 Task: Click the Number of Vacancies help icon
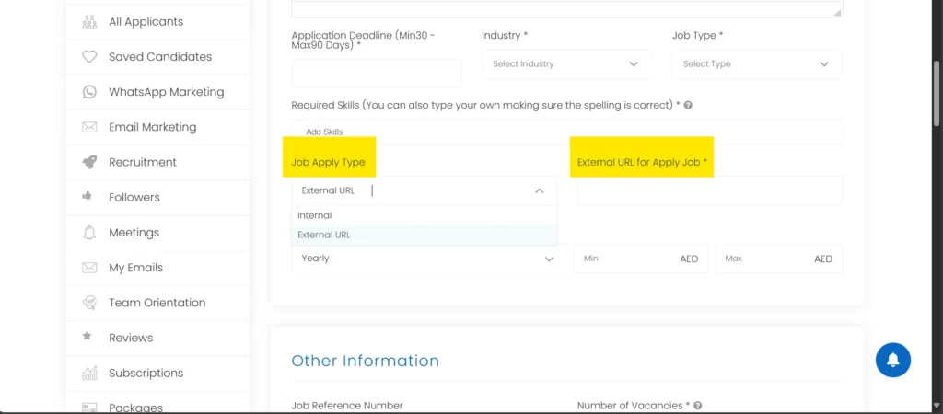click(x=698, y=406)
